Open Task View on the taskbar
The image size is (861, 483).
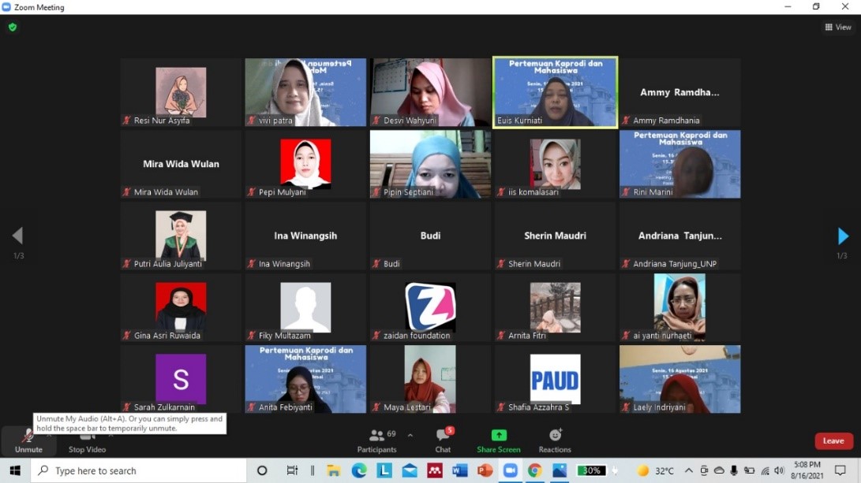[292, 470]
